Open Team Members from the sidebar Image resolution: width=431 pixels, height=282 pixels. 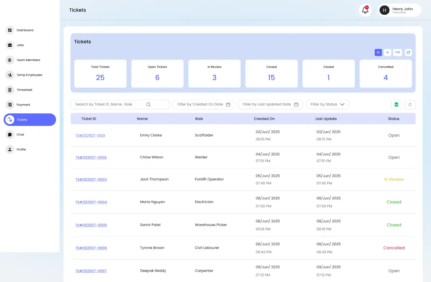pos(28,60)
